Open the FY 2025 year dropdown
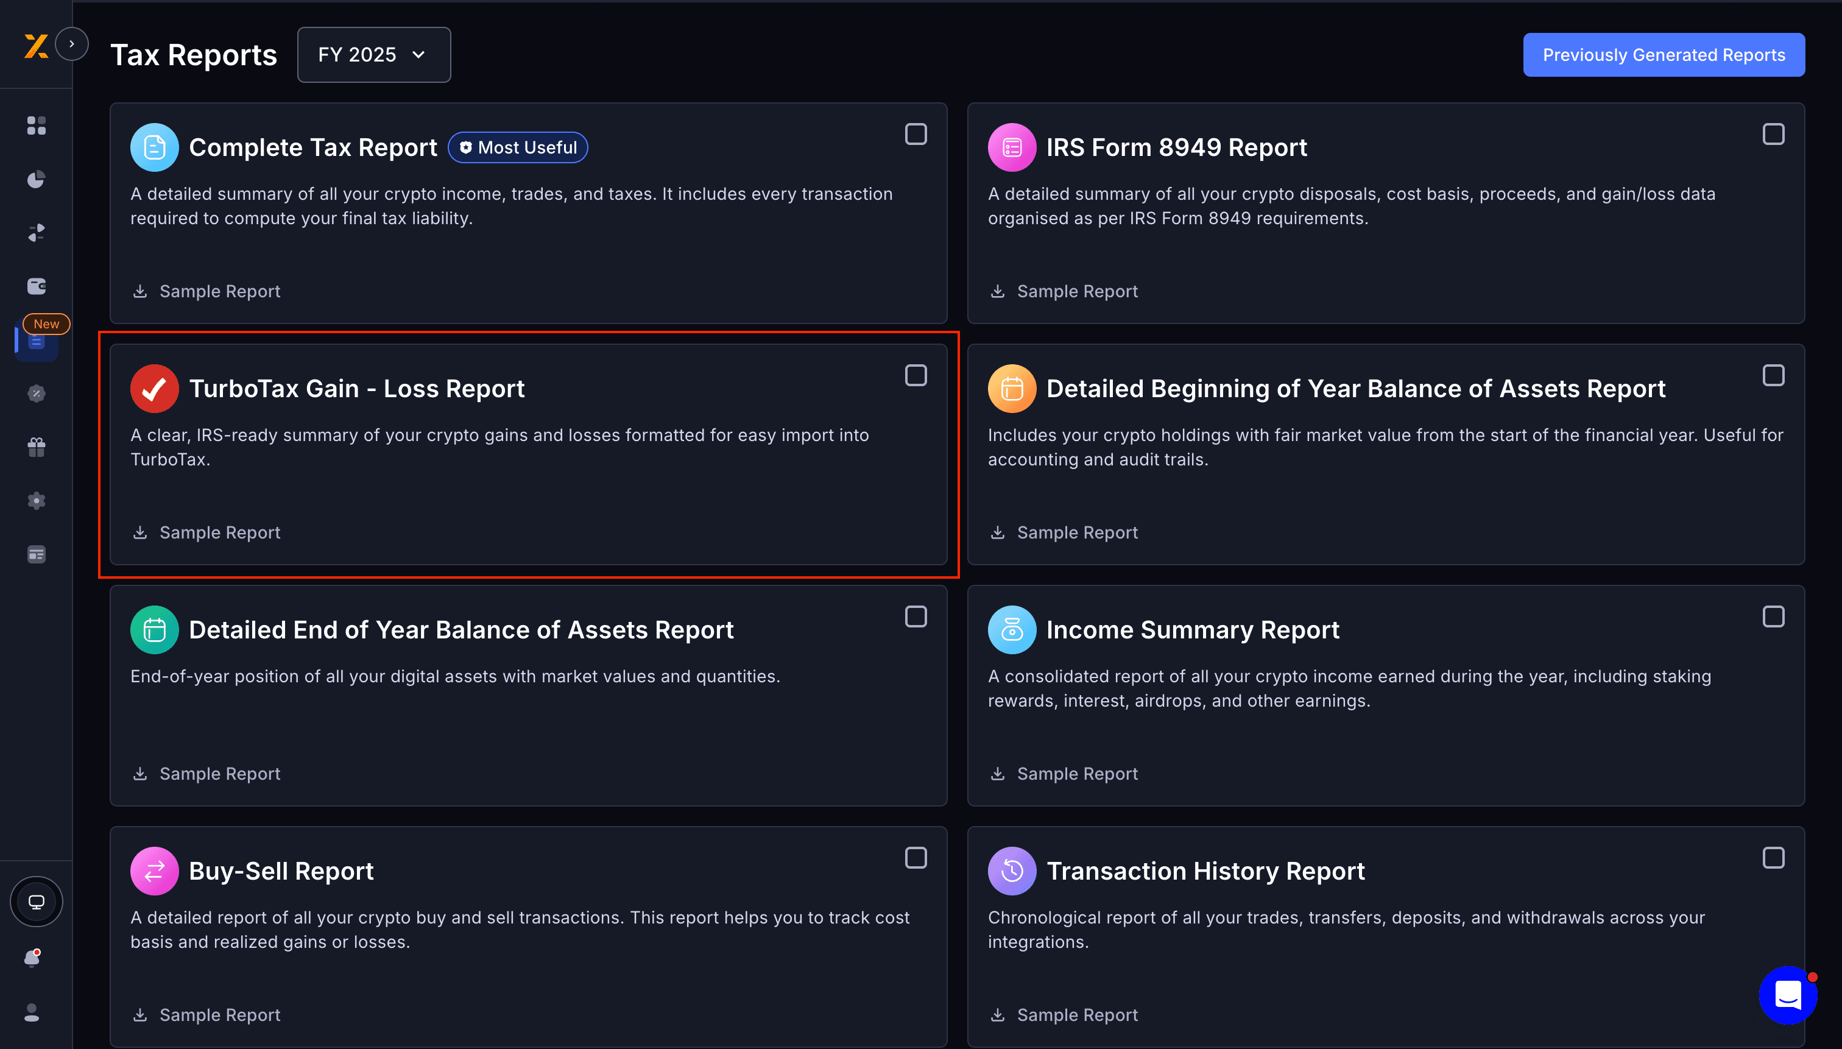Screen dimensions: 1842x1049 pos(374,55)
